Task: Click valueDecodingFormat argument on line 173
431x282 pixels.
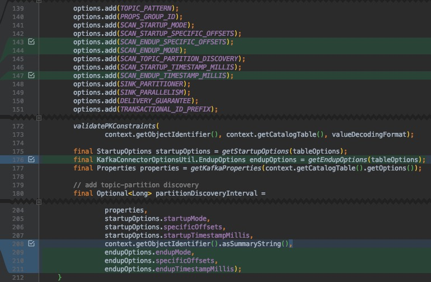Action: [x=369, y=135]
